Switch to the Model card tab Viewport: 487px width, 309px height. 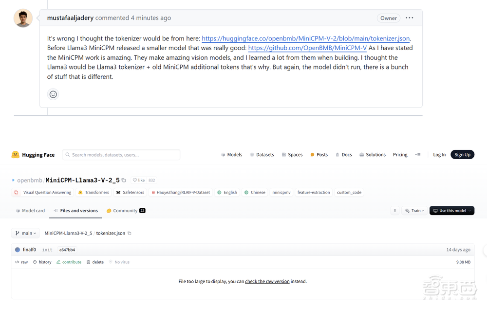30,211
